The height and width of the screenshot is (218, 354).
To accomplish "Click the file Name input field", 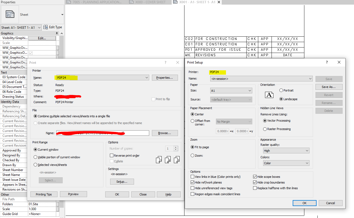I will point(103,133).
